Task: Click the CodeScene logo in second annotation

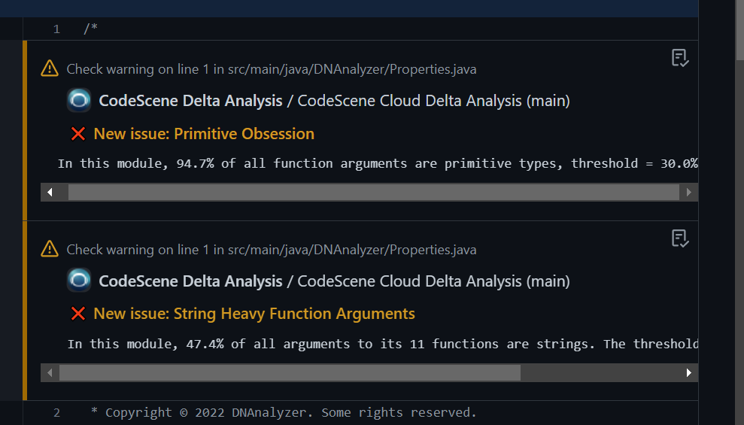Action: tap(79, 281)
